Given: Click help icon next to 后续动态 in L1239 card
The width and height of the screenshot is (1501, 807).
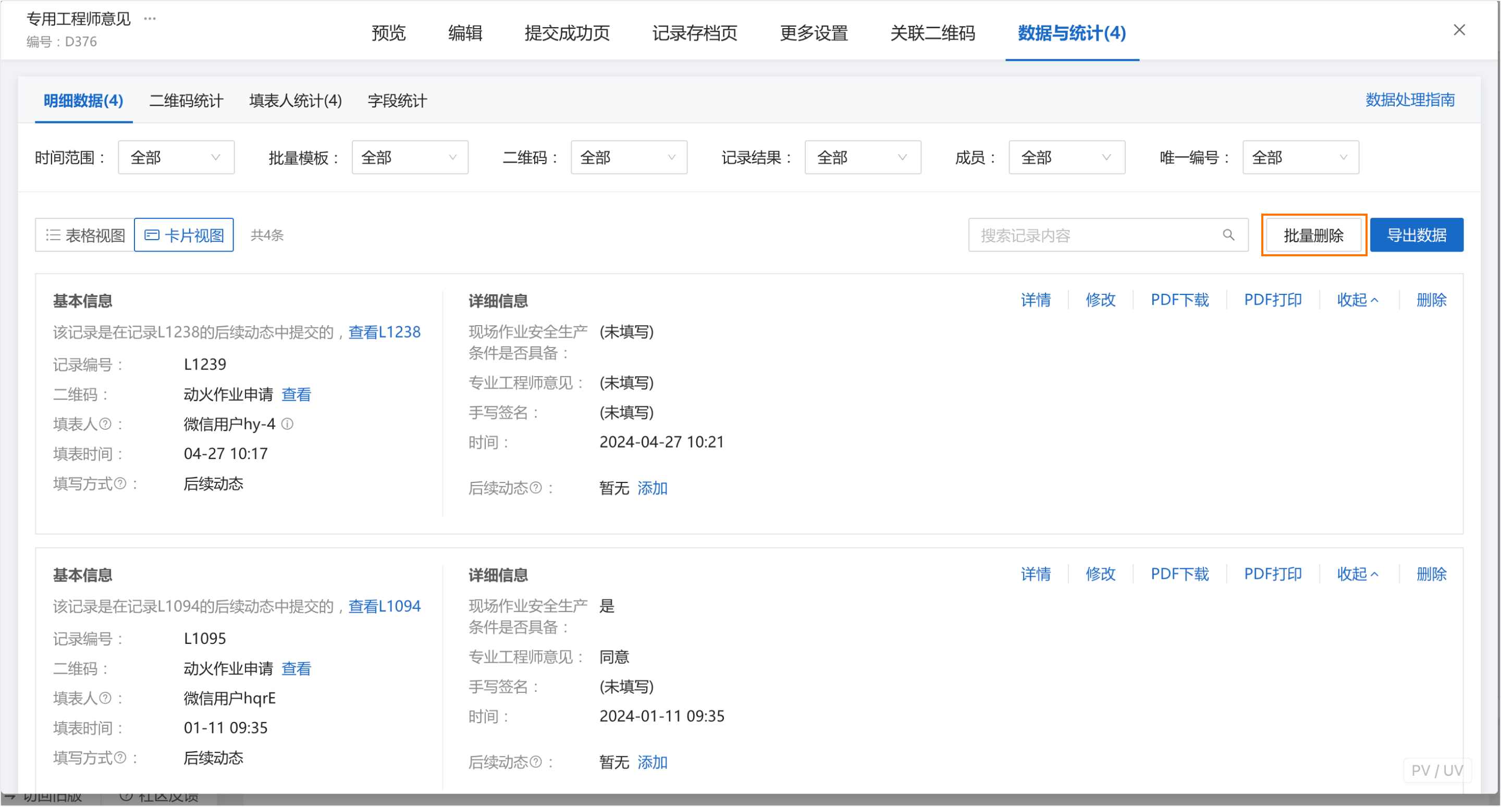Looking at the screenshot, I should [535, 488].
